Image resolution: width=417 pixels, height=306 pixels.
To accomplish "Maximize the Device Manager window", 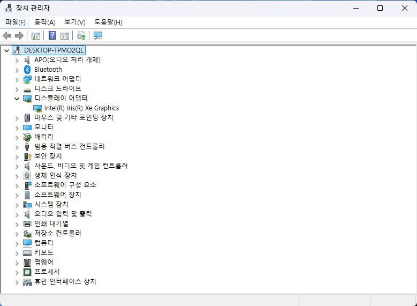I will pos(380,8).
